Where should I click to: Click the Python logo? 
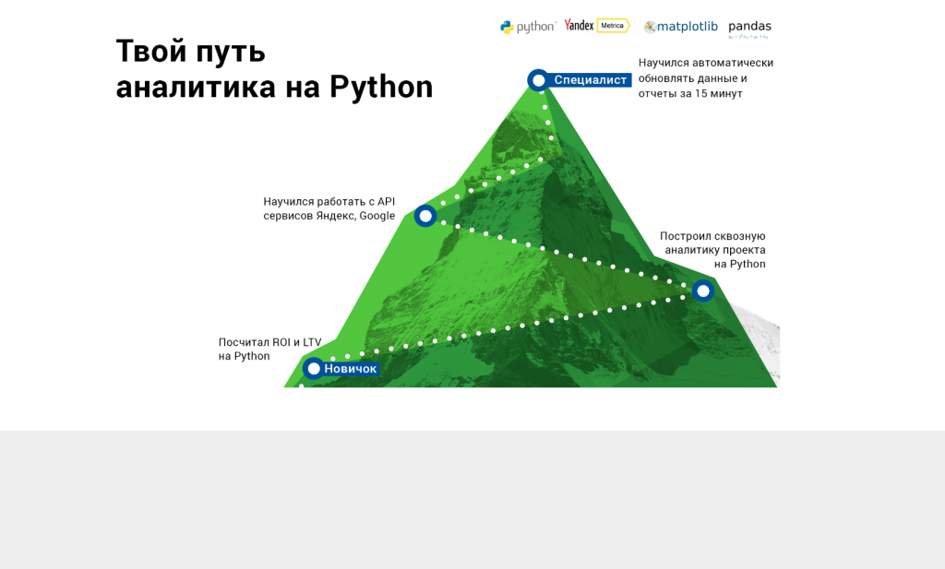(527, 27)
